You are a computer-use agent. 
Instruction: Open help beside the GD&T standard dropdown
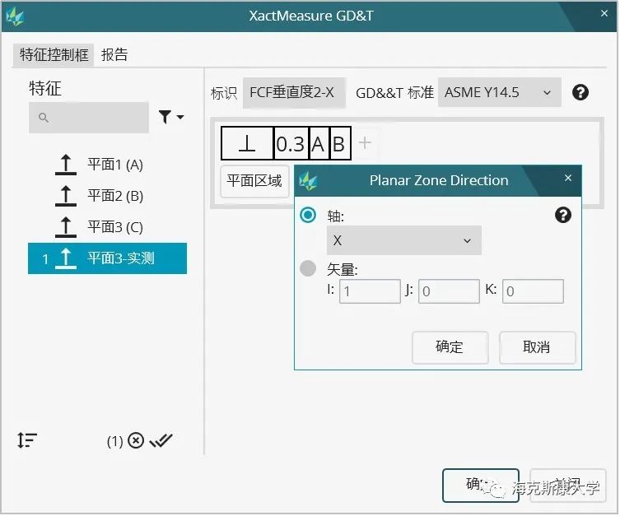click(580, 92)
